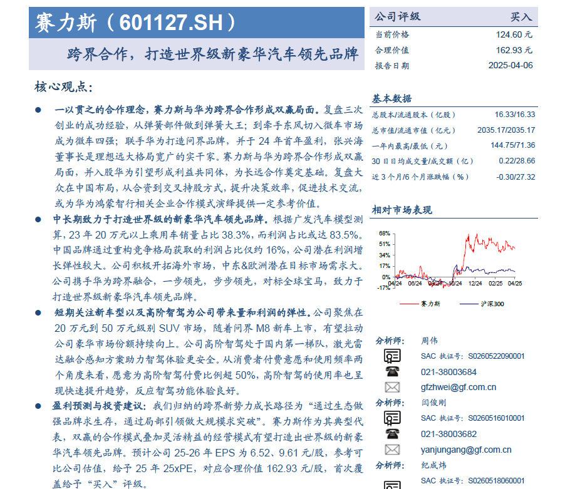Click the bold heading 一以贯之的合作理念
Viewport: 565px width, 489px height.
click(100, 110)
